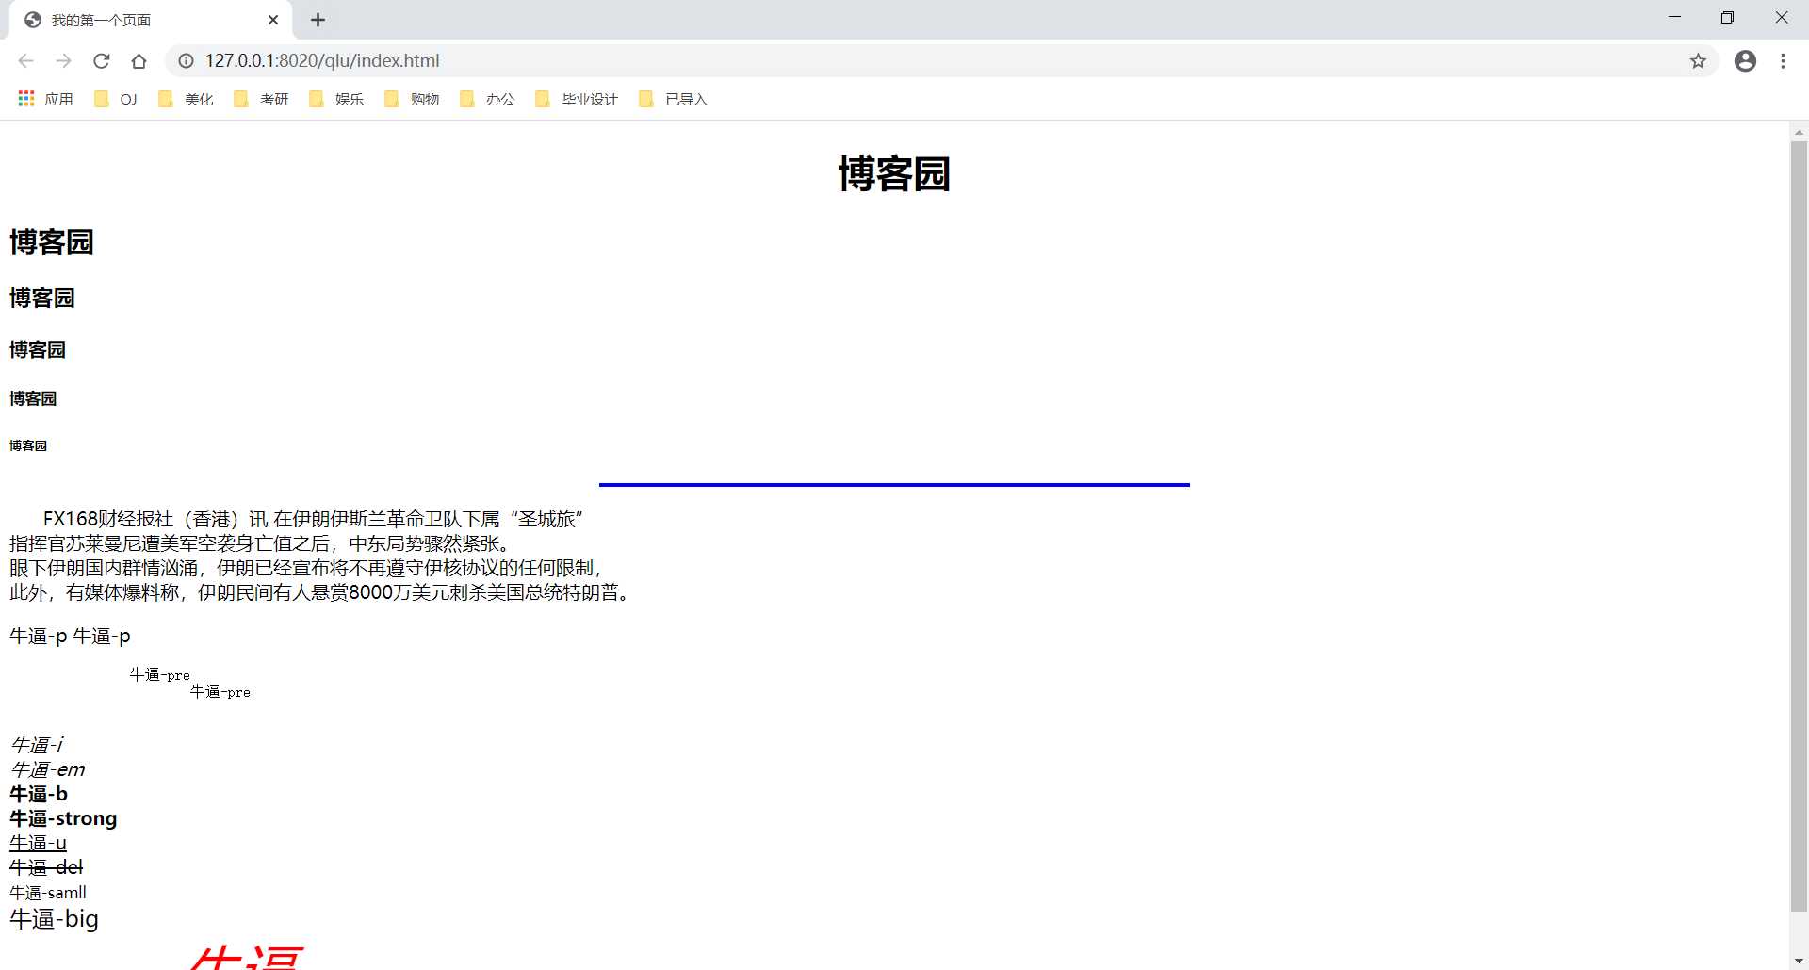Bookmark this page with the star icon
This screenshot has height=970, width=1809.
point(1698,61)
